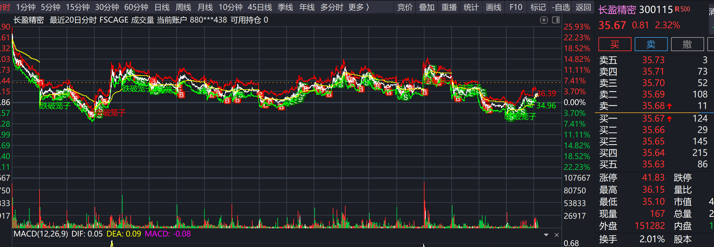Open the 60分钟 period tab

tap(136, 7)
